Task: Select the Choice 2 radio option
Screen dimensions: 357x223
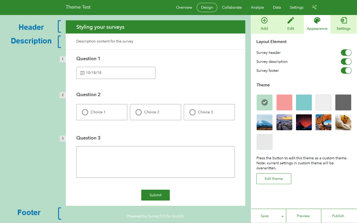Action: point(155,112)
